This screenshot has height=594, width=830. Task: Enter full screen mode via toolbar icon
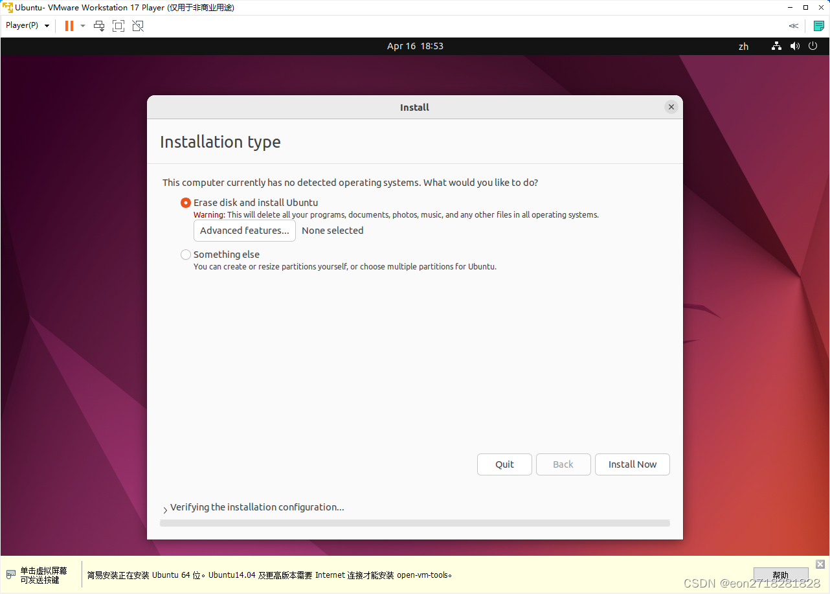click(118, 26)
